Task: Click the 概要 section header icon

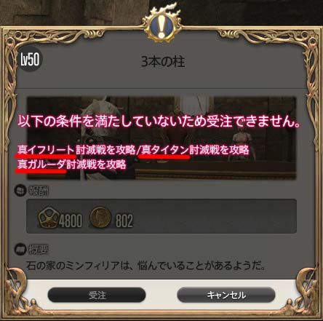Action: [20, 250]
